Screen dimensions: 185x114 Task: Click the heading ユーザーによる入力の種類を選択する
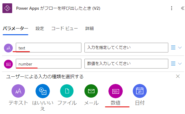(x=45, y=77)
